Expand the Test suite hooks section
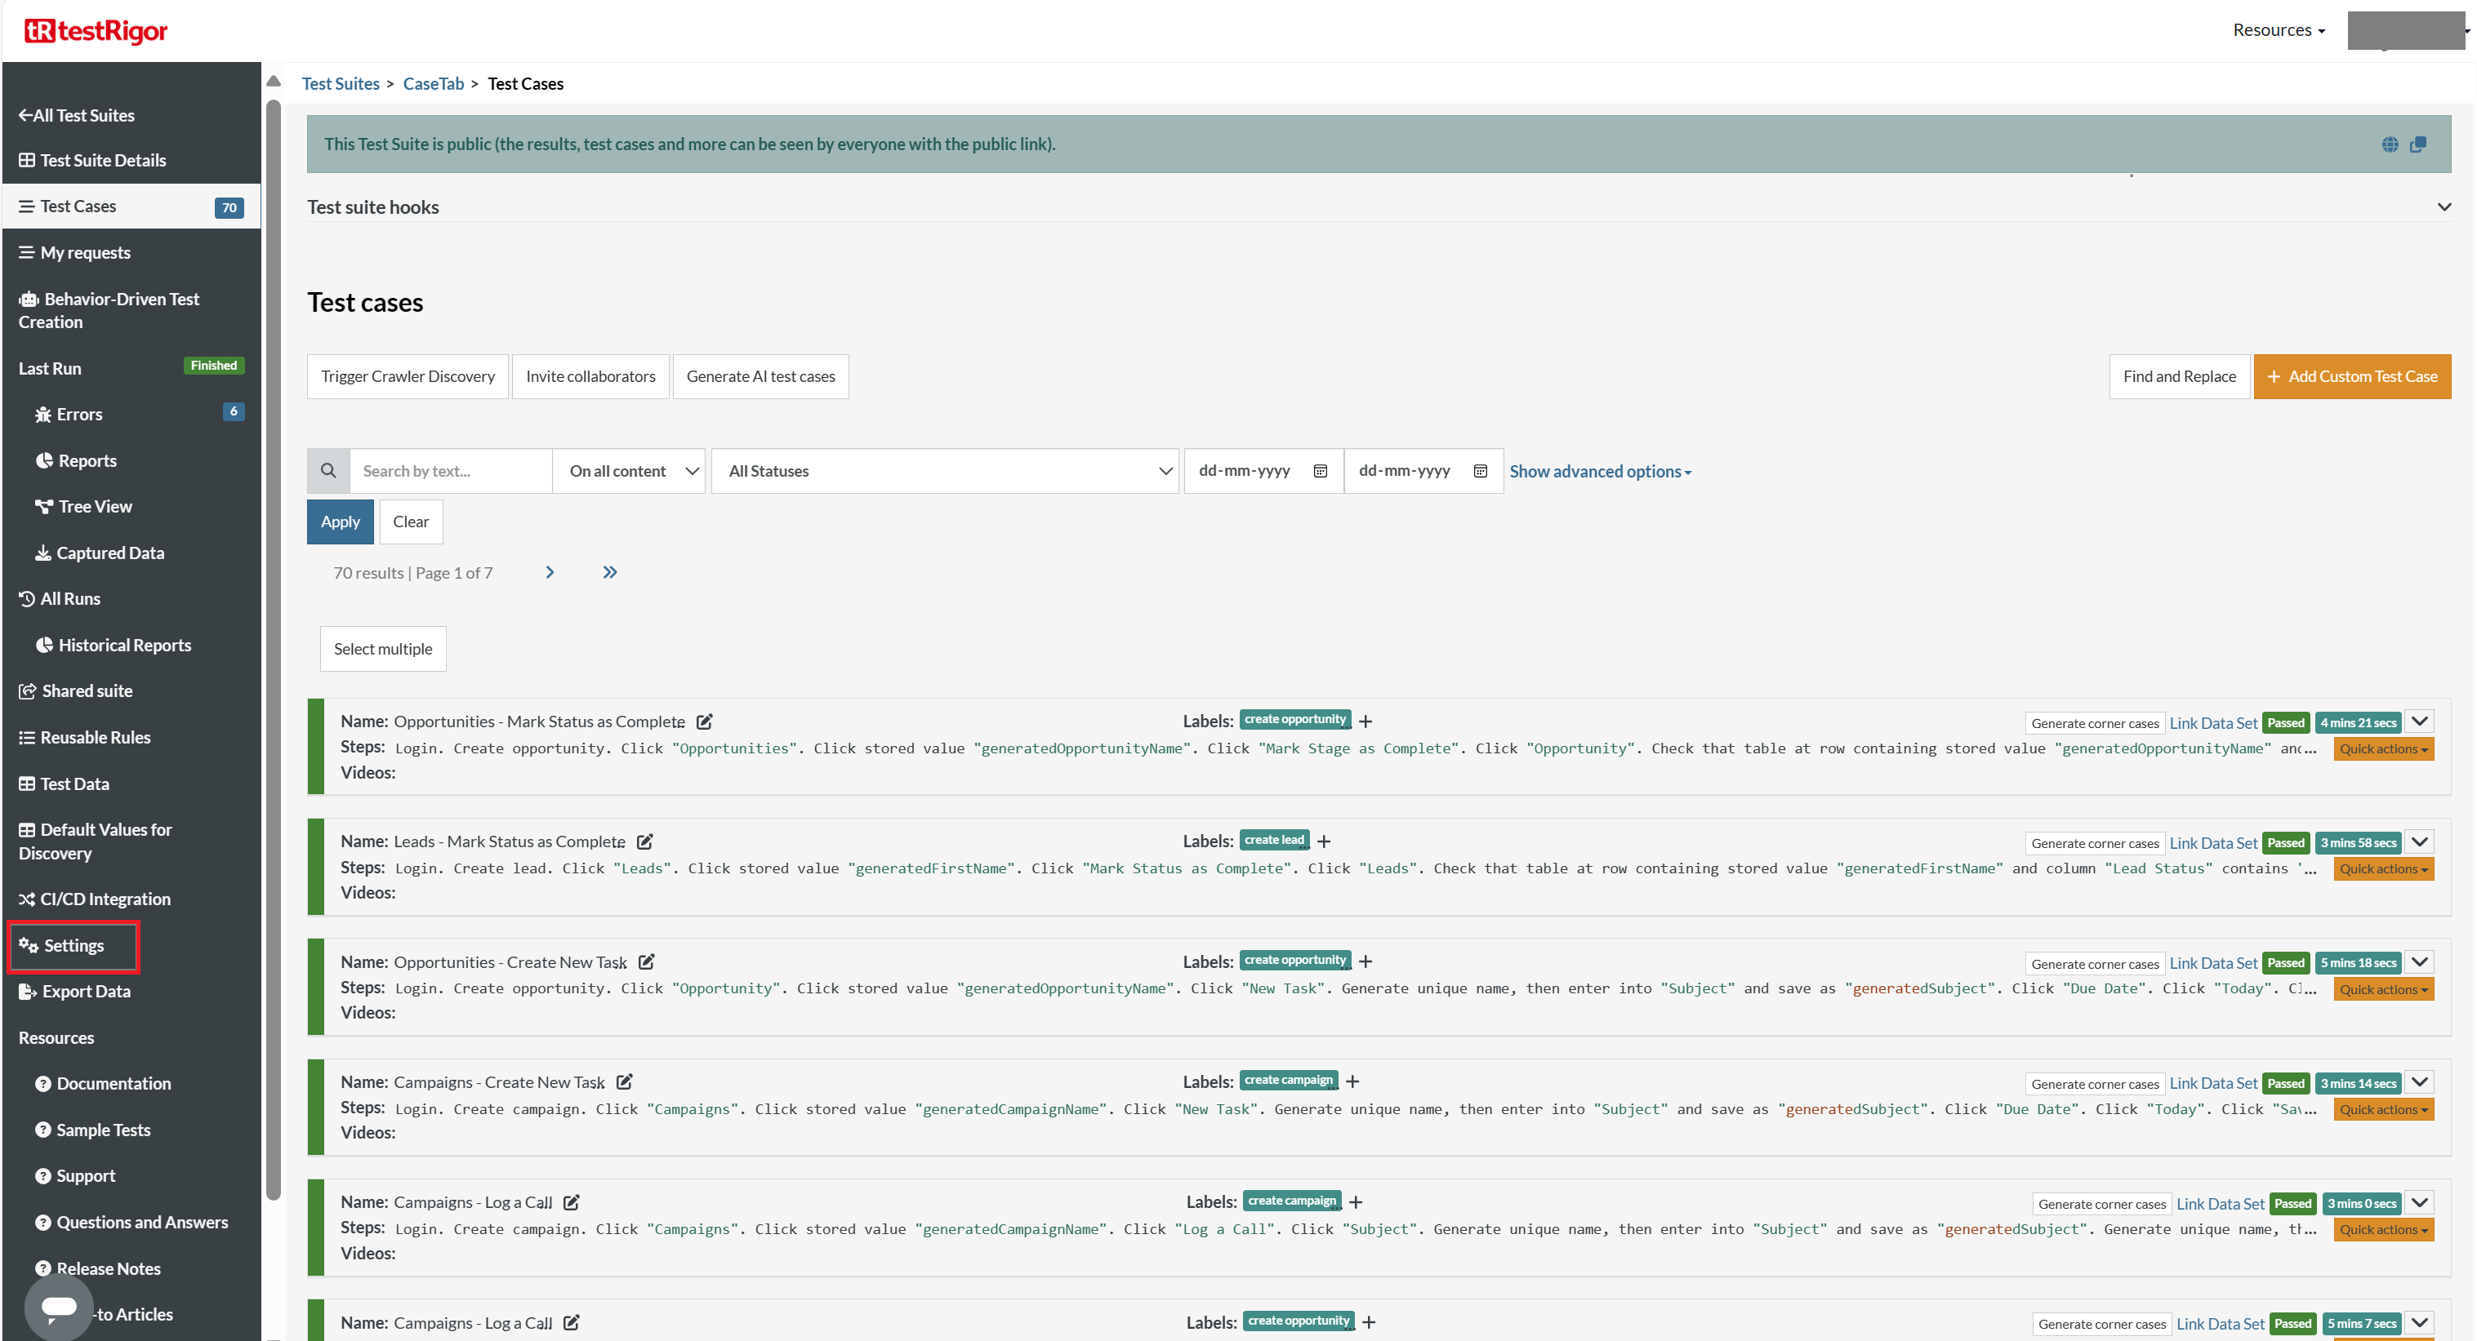Image resolution: width=2477 pixels, height=1341 pixels. click(2443, 206)
